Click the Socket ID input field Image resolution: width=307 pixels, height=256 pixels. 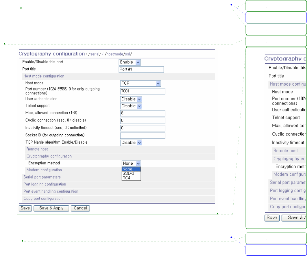(x=143, y=136)
